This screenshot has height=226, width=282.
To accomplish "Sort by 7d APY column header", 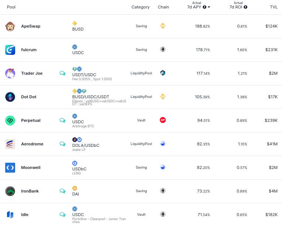I will click(194, 7).
